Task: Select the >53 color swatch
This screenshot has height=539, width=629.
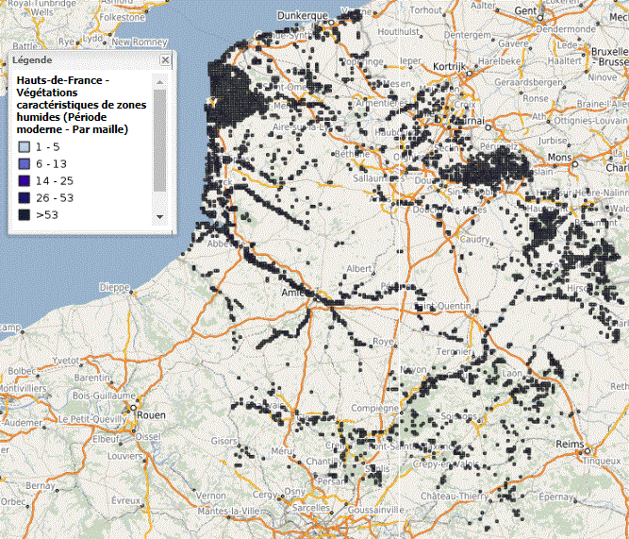Action: pyautogui.click(x=24, y=215)
